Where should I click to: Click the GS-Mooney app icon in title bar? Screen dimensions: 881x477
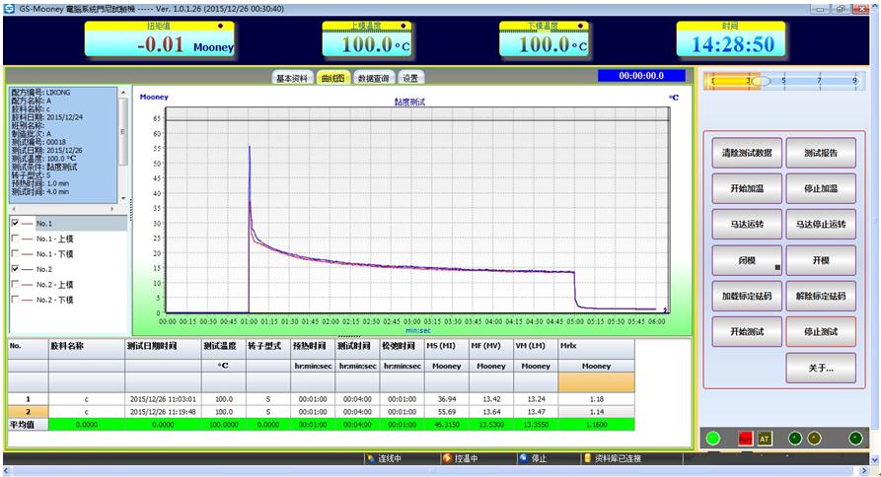(9, 8)
